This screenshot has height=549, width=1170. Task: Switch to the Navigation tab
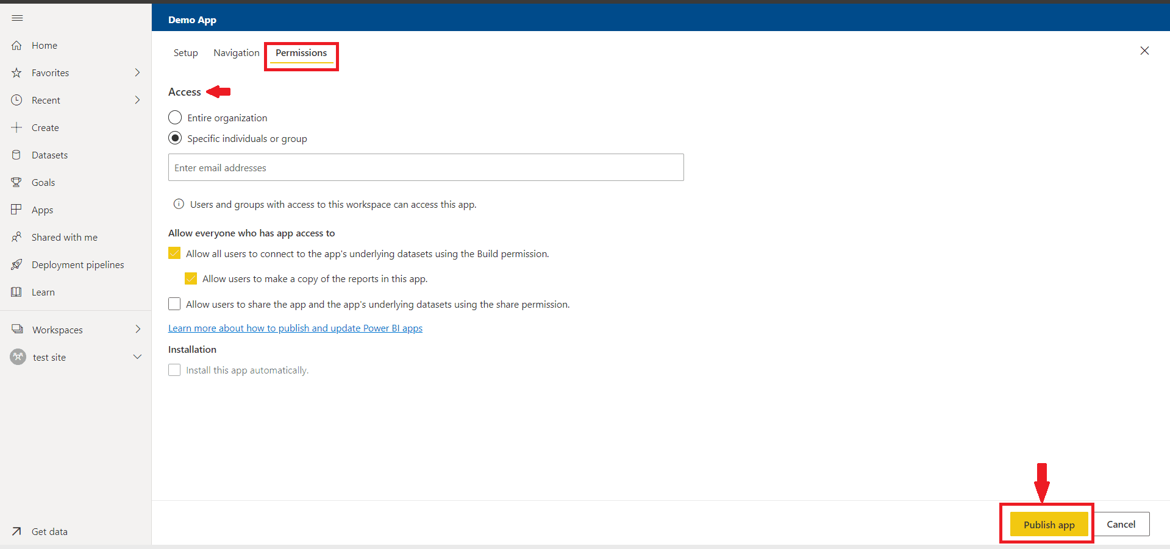pos(237,53)
